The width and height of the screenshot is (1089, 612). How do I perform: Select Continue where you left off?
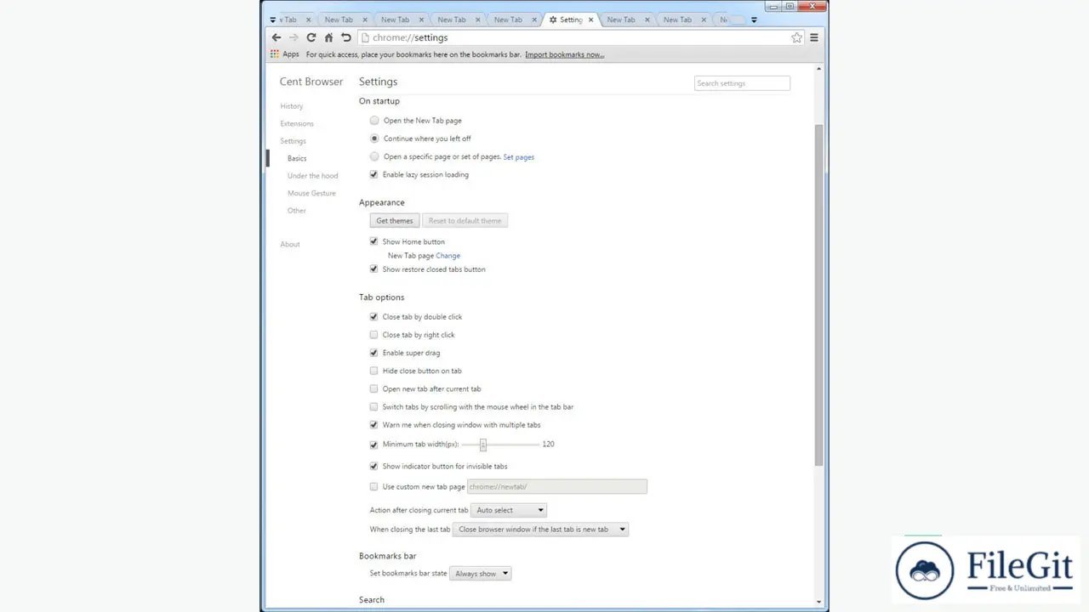[x=374, y=139]
